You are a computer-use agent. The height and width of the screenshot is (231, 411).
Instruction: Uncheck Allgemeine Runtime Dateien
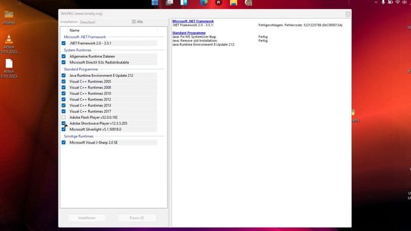pos(64,56)
